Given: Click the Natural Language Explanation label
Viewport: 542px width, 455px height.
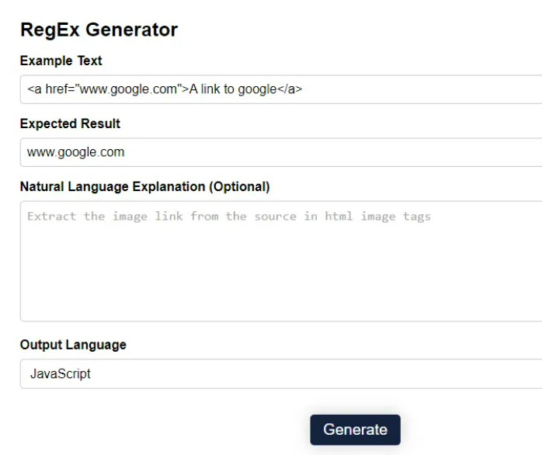Looking at the screenshot, I should coord(145,186).
